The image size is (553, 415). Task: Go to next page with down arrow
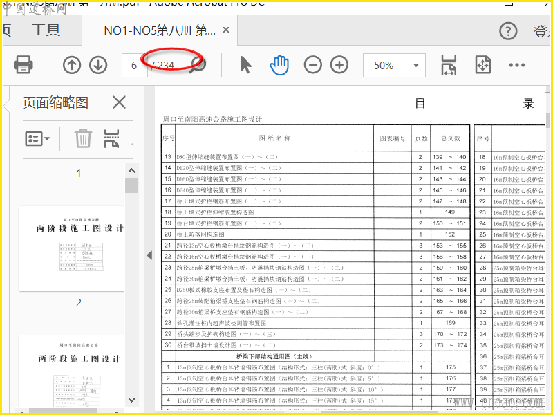pyautogui.click(x=98, y=65)
